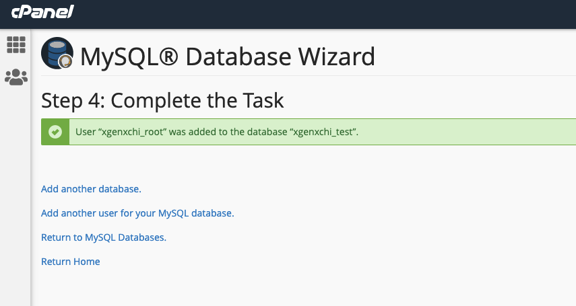This screenshot has height=306, width=576.
Task: Click the MySQL Database Wizard database icon
Action: [x=57, y=53]
